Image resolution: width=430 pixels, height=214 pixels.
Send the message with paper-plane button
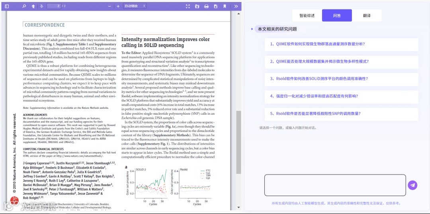click(x=412, y=185)
